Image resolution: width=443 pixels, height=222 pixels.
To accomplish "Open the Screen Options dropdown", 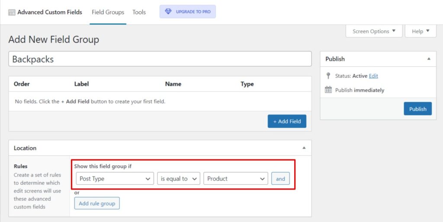I will (x=374, y=31).
